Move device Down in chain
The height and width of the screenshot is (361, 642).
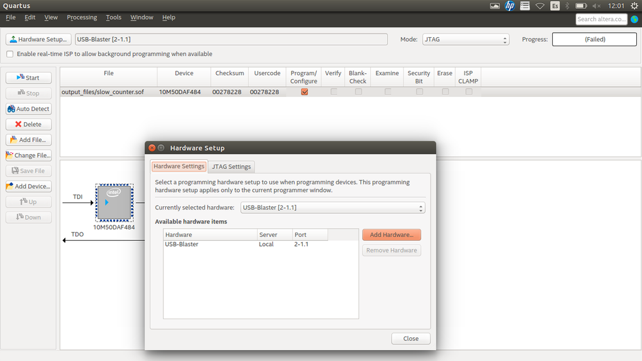[x=29, y=217]
